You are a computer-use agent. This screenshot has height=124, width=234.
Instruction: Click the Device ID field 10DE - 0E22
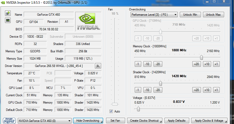[35, 37]
